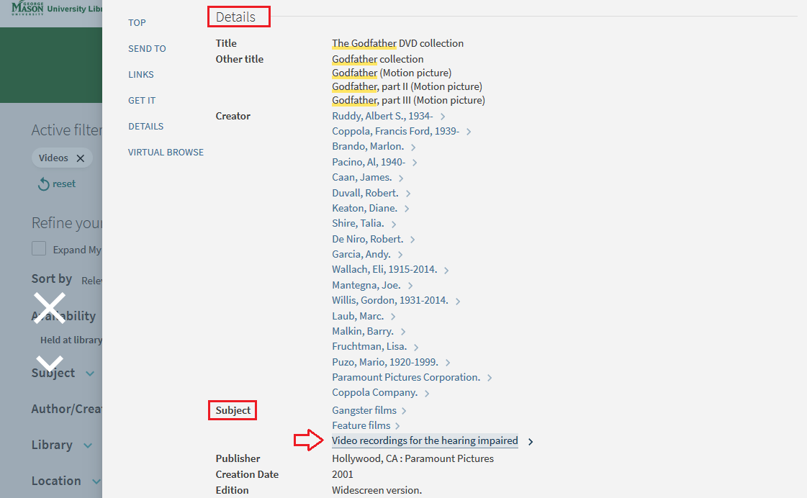Viewport: 807px width, 498px height.
Task: Click chevron next to Gangster films
Action: pos(404,411)
